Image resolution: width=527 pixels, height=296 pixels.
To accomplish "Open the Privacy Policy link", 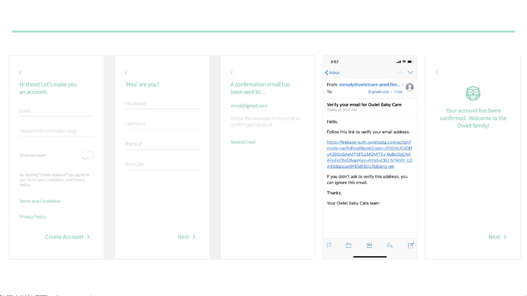I will pyautogui.click(x=33, y=217).
